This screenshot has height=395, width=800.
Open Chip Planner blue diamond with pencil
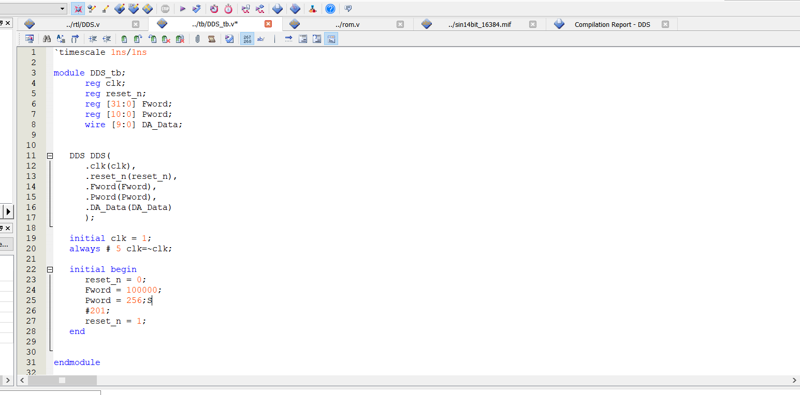(x=120, y=9)
